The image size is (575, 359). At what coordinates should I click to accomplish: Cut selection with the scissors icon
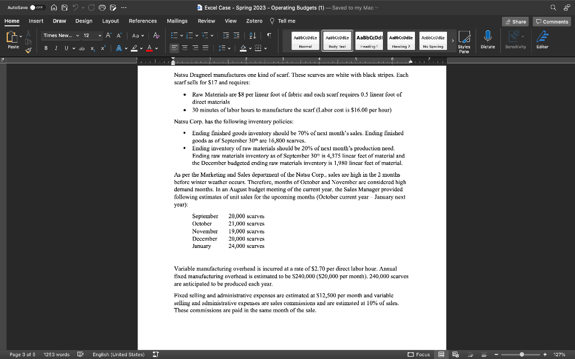coord(28,34)
